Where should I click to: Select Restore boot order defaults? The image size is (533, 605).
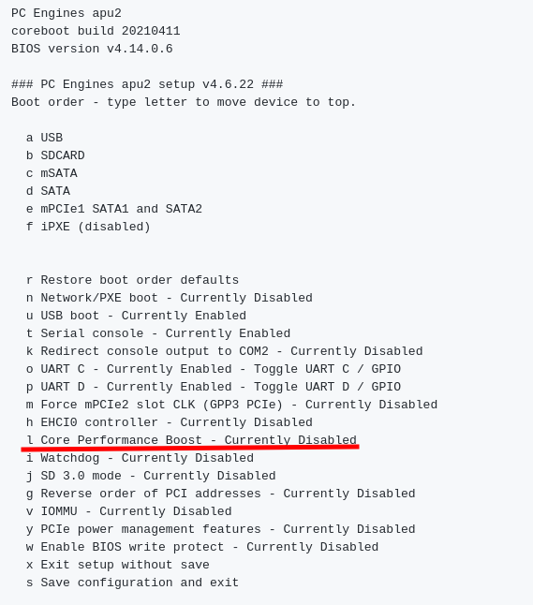coord(132,280)
